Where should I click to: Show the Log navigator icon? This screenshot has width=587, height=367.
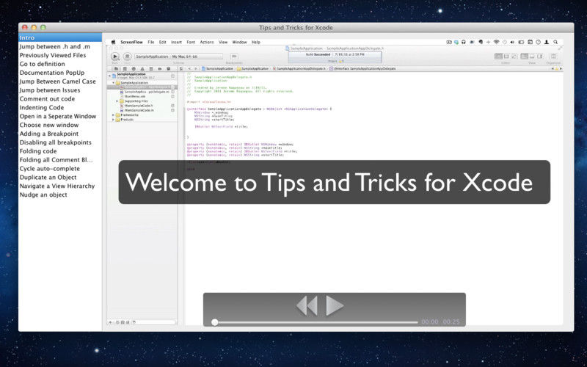[x=169, y=69]
